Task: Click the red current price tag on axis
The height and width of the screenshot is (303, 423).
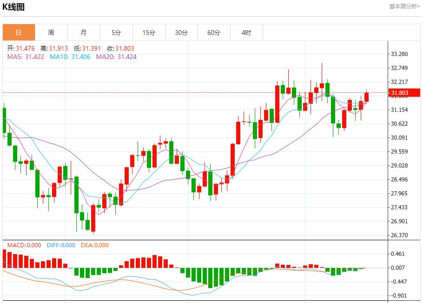Action: click(x=400, y=93)
